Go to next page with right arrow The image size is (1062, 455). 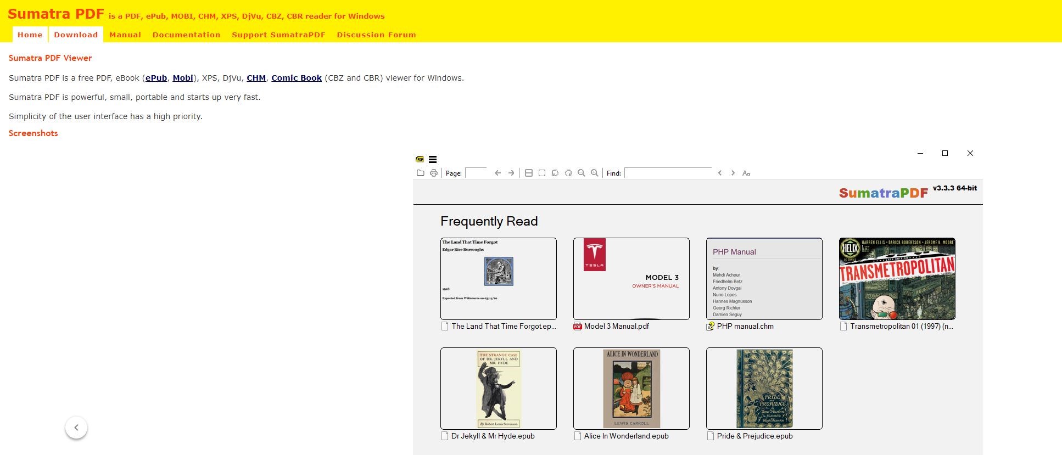[x=511, y=173]
